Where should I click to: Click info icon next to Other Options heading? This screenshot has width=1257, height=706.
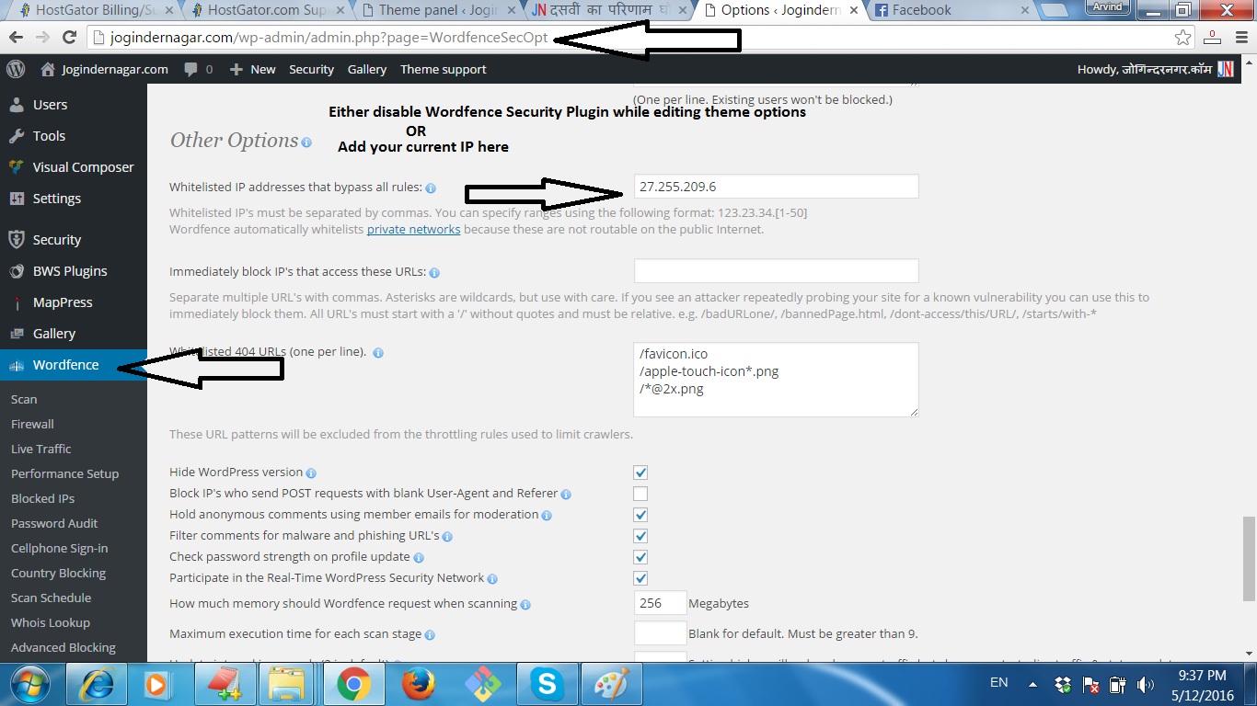coord(306,142)
